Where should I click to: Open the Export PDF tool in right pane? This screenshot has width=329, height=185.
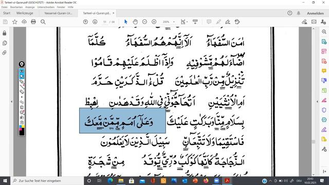[x=324, y=42]
